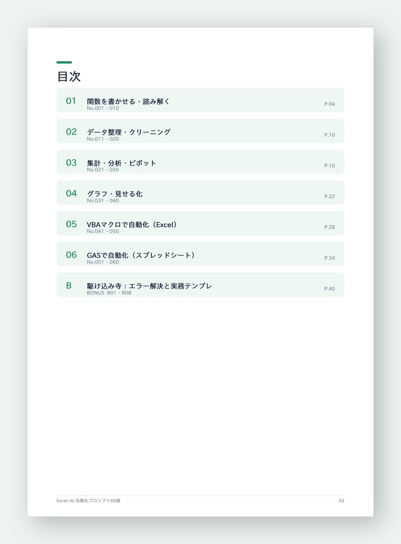Viewport: 401px width, 544px height.
Task: Click the green number 05
Action: point(72,224)
